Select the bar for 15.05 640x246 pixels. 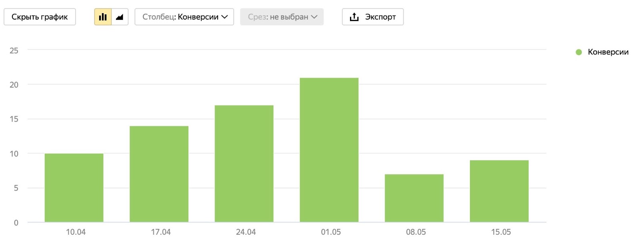[x=499, y=191]
